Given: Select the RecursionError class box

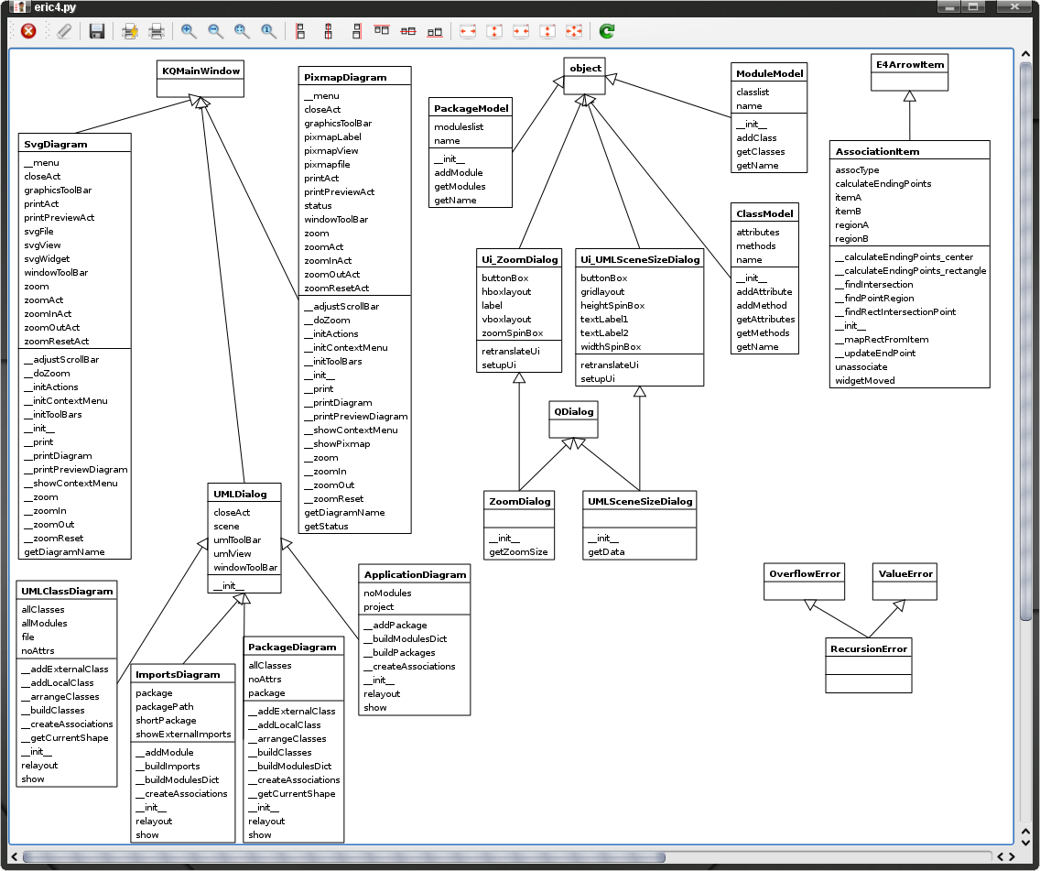Looking at the screenshot, I should tap(868, 648).
